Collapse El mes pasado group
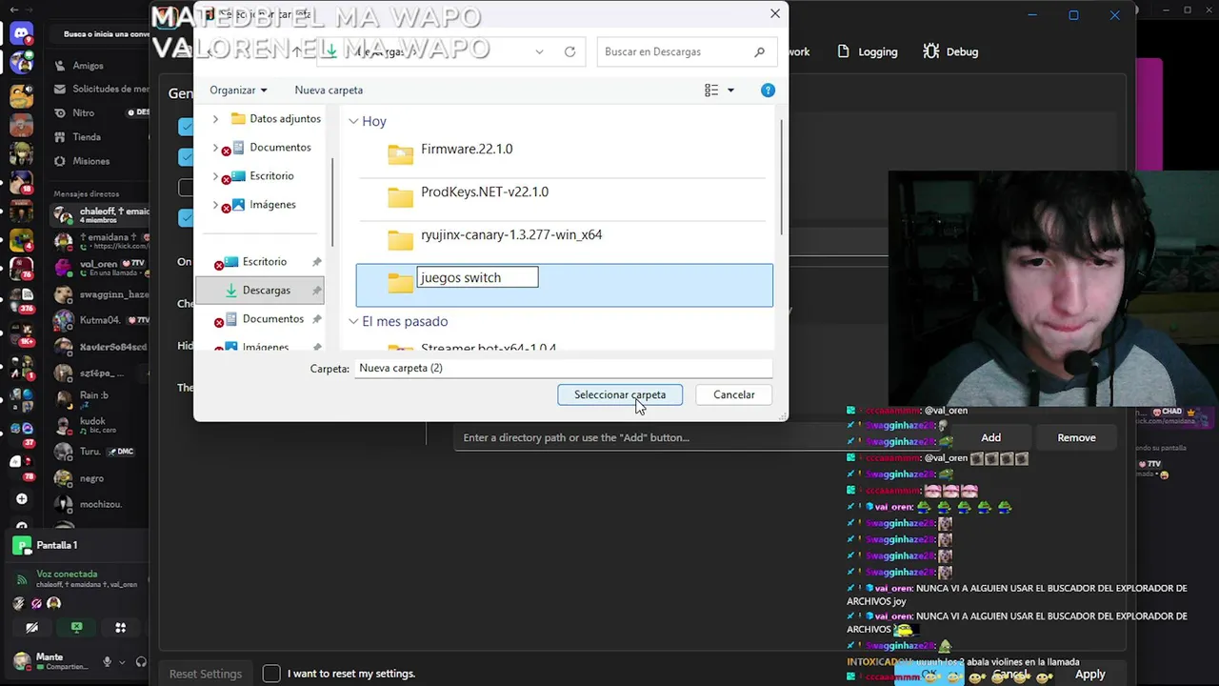 (x=353, y=322)
